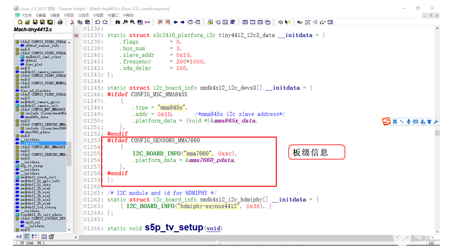458x247 pixels.
Task: Select smdk4x12_bl_gpio_info in symbol list
Action: point(40,181)
